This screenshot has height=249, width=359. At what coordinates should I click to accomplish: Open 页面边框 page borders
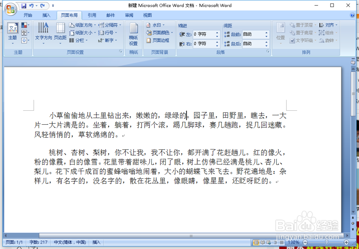158,40
